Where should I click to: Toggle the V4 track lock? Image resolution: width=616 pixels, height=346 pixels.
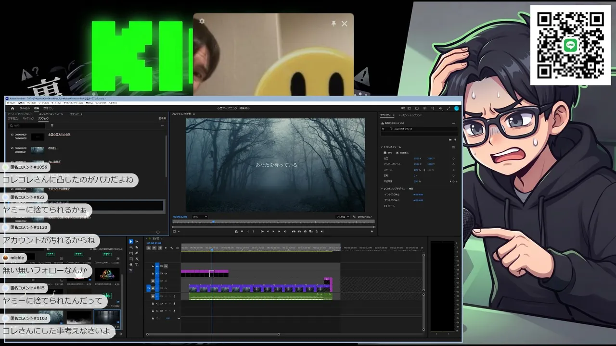(153, 266)
